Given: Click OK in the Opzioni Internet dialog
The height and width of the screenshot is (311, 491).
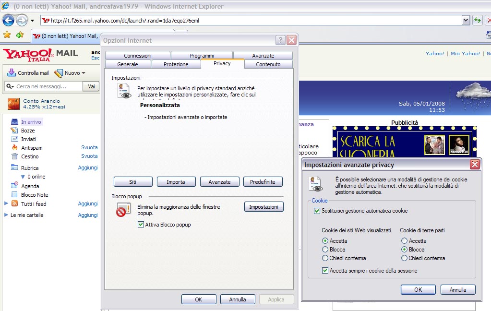Looking at the screenshot, I should [x=199, y=299].
